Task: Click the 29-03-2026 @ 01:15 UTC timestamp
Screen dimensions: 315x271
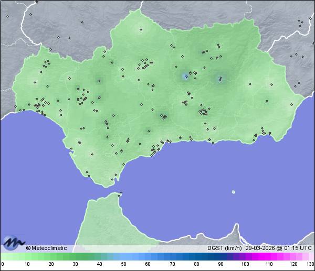Action: [278, 248]
